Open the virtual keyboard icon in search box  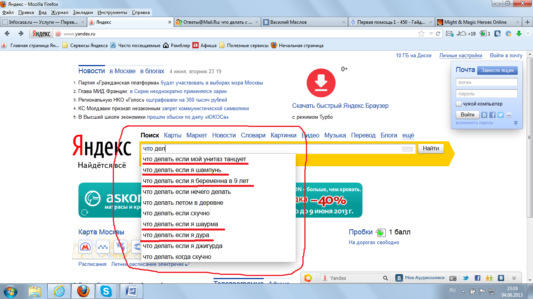[407, 149]
